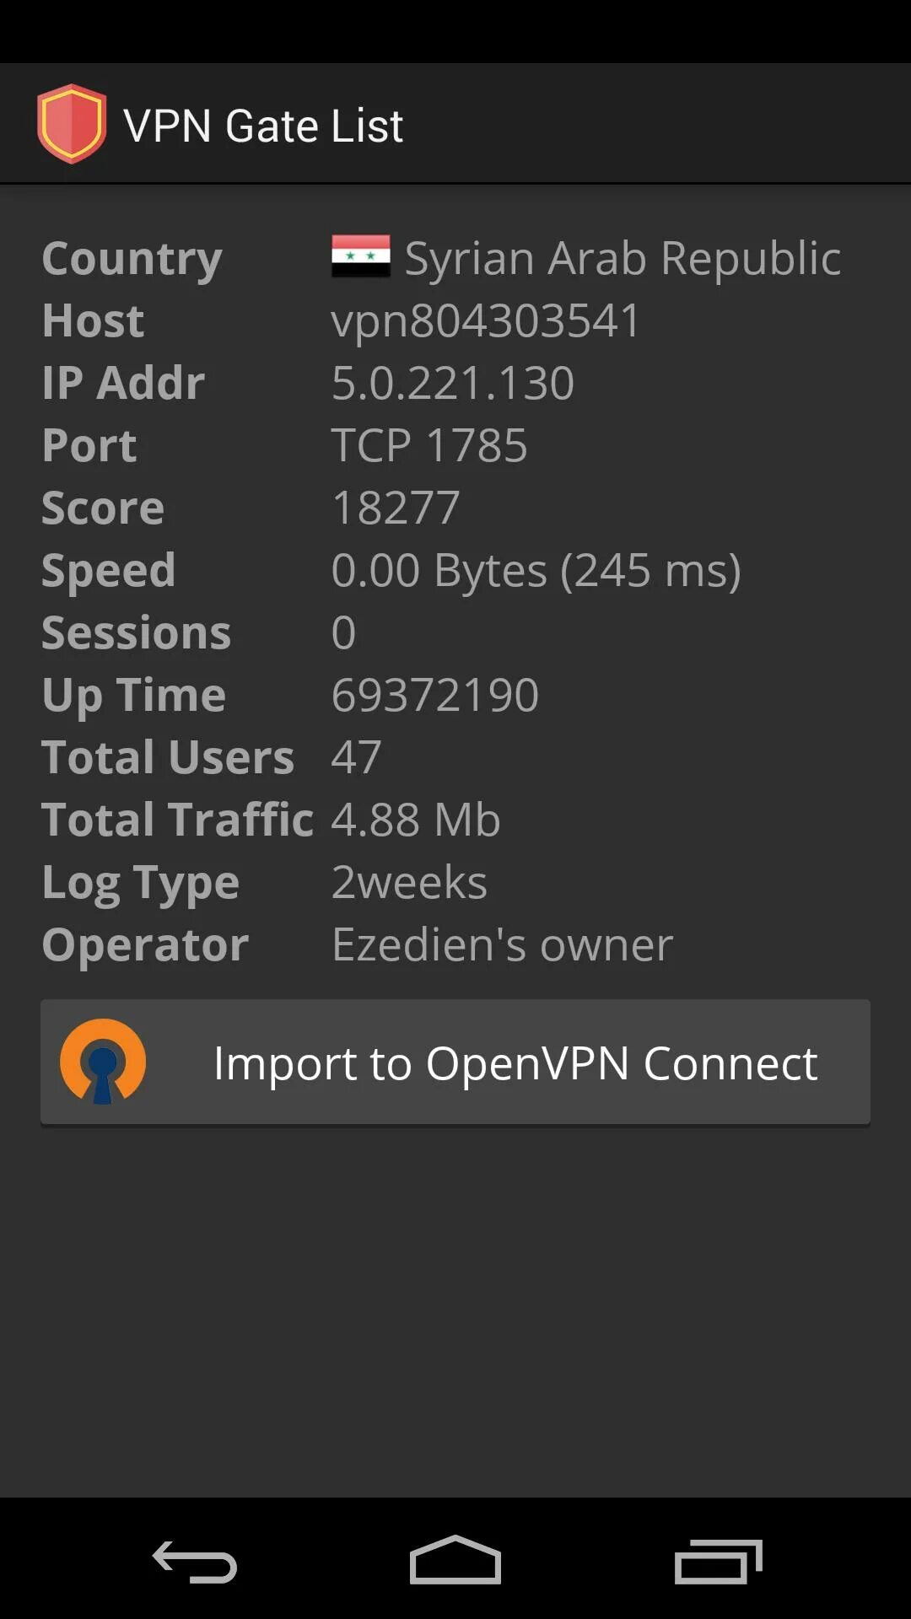
Task: Select the IP address 5.0.221.130
Action: click(453, 383)
